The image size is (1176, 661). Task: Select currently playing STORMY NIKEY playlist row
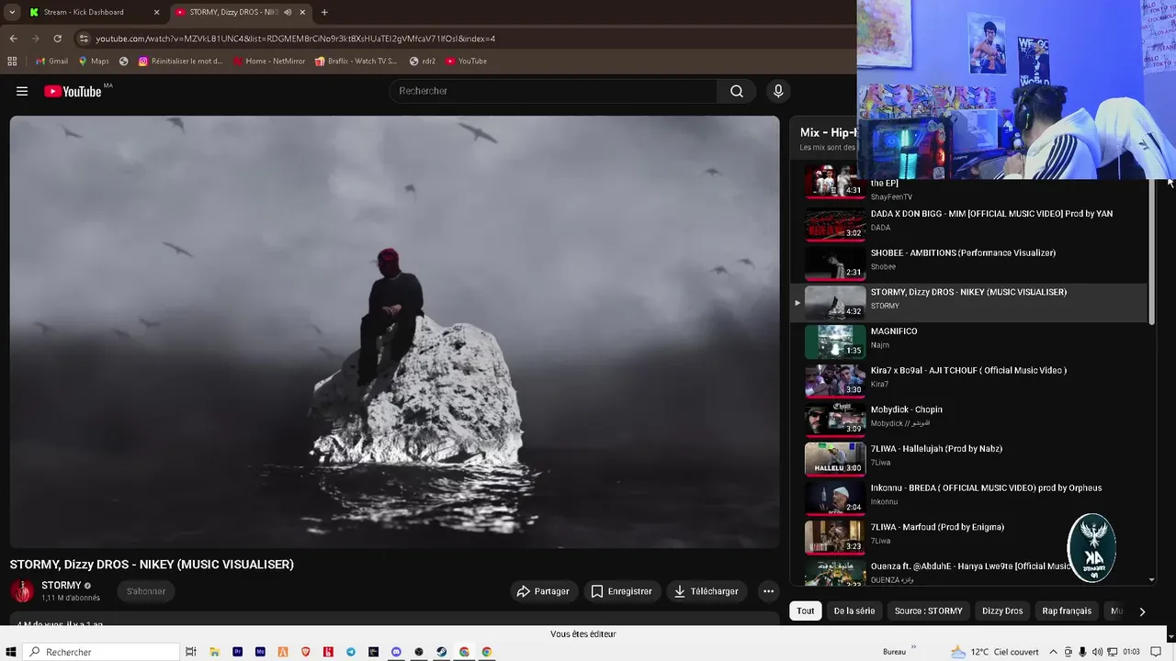point(970,302)
